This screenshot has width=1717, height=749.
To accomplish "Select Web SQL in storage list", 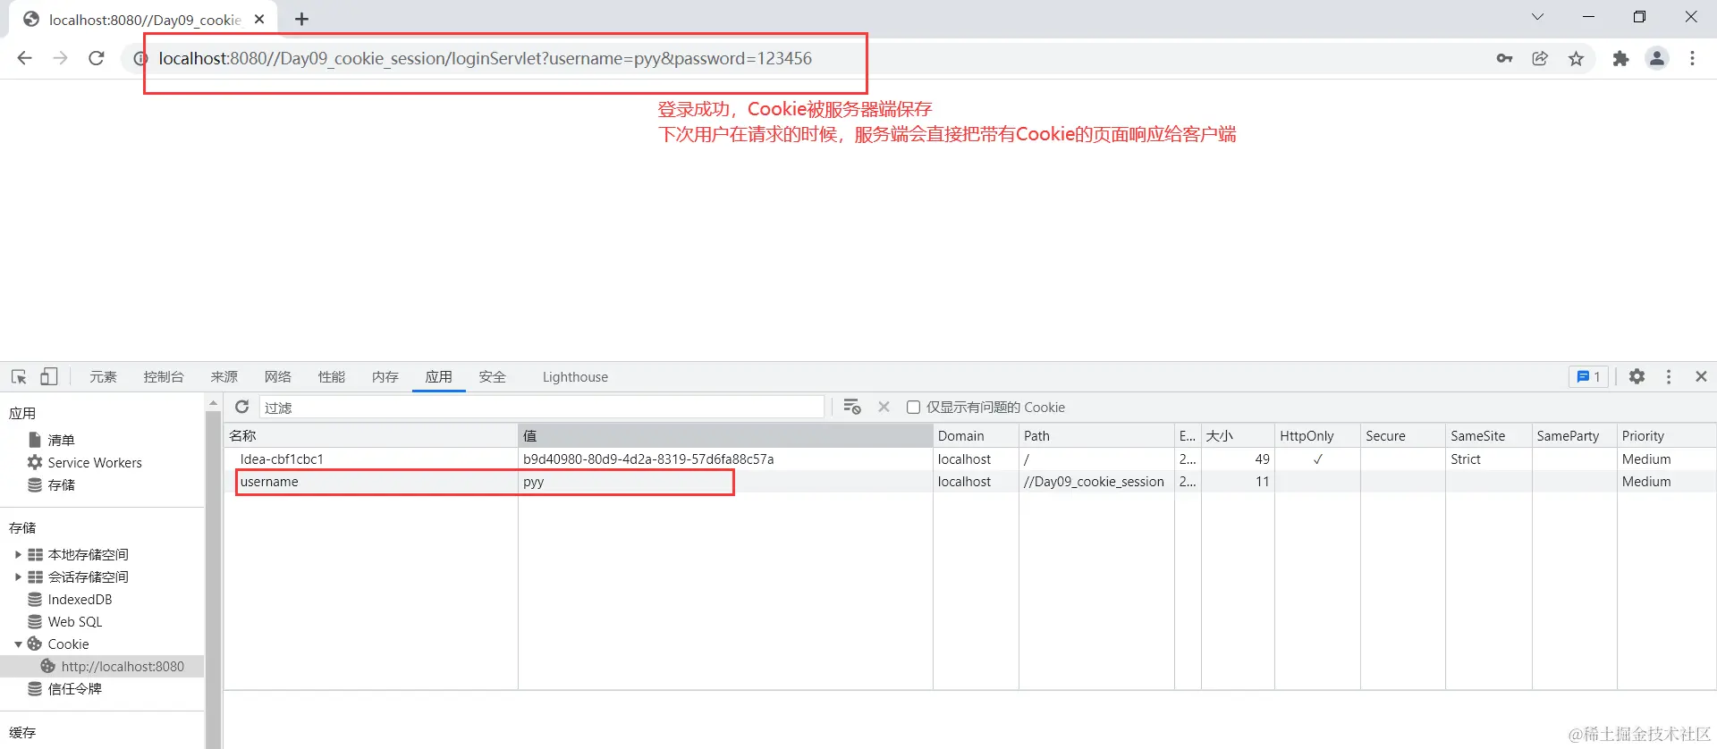I will tap(75, 621).
